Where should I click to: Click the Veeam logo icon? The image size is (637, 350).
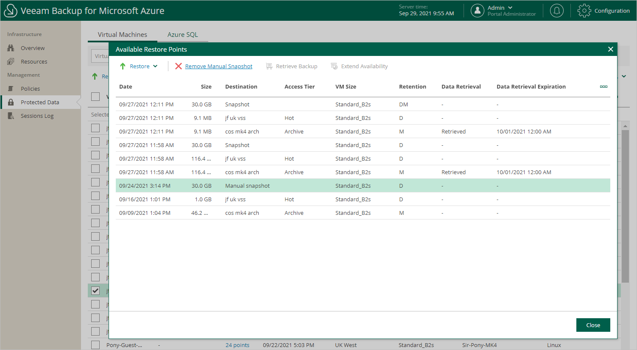click(x=10, y=11)
